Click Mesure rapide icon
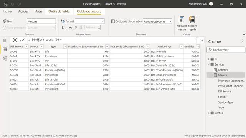 tap(192, 20)
